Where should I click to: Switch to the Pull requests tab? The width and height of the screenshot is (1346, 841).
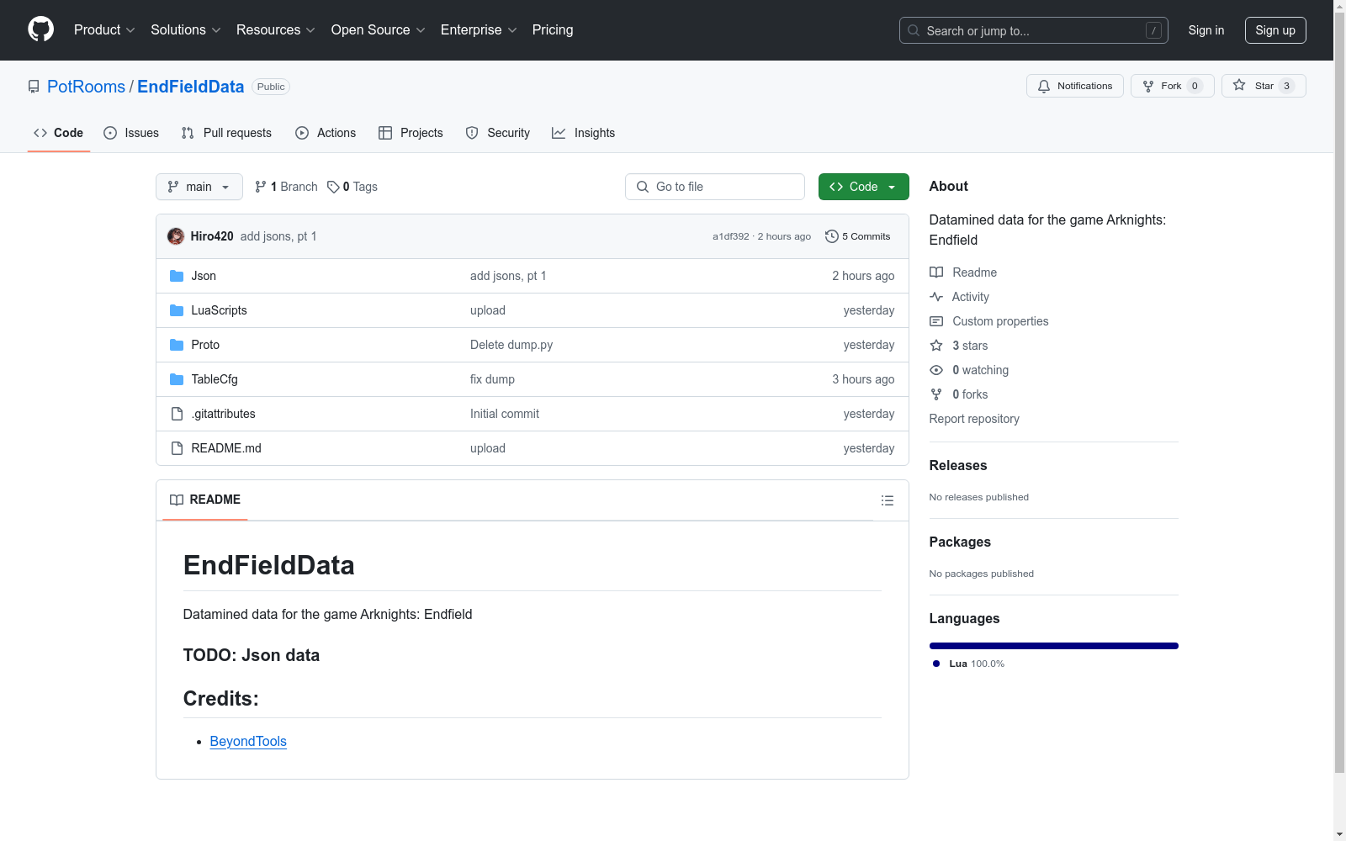[226, 133]
